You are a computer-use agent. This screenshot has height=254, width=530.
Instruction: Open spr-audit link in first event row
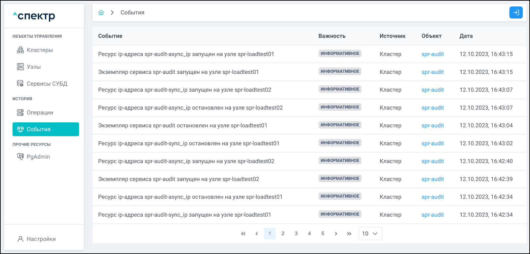[x=433, y=54]
